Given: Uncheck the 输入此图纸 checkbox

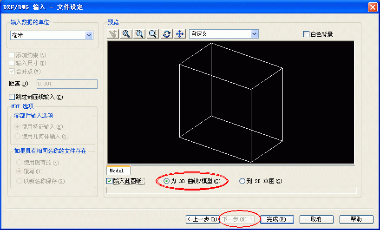Looking at the screenshot, I should [110, 181].
